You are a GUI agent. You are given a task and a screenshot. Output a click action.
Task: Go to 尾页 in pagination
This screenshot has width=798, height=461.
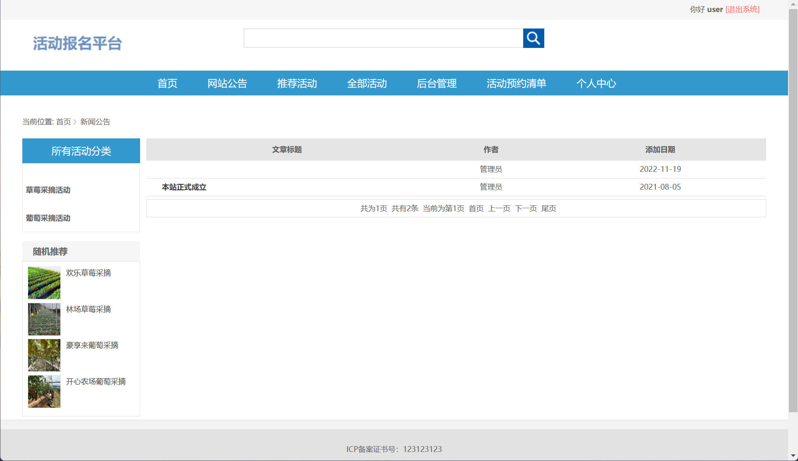[x=549, y=209]
